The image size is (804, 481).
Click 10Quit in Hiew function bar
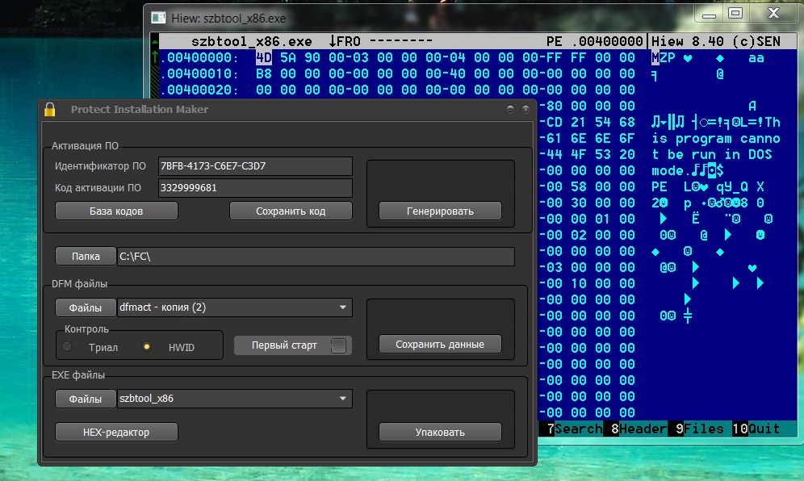756,429
